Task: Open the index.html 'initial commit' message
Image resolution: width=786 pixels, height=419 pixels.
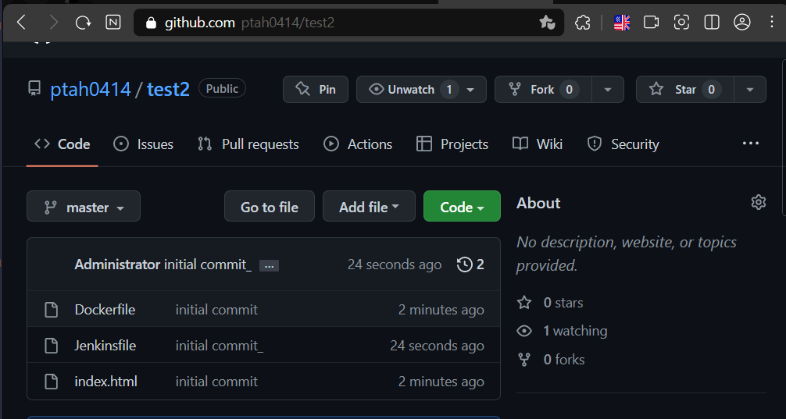Action: 216,382
